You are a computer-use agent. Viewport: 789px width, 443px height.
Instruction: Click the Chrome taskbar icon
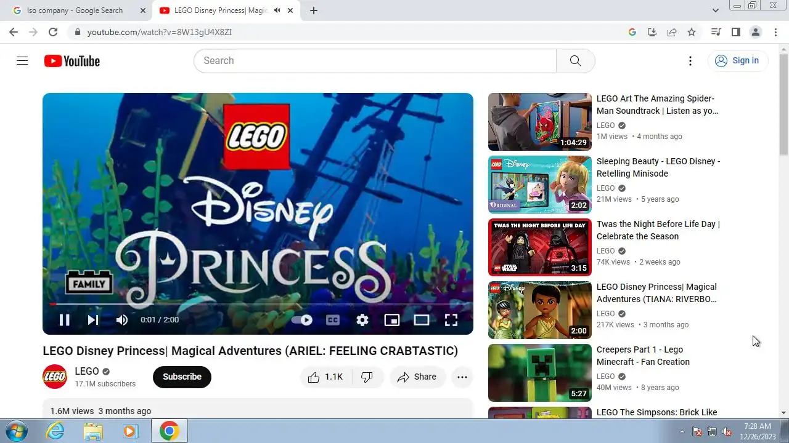[170, 431]
